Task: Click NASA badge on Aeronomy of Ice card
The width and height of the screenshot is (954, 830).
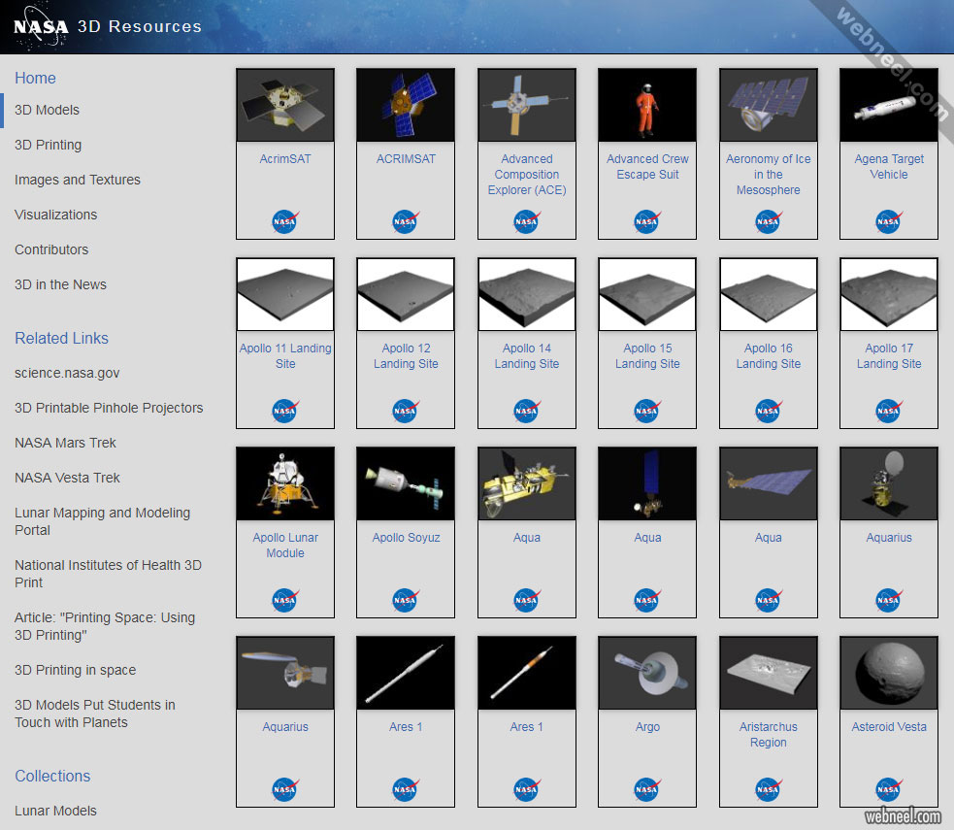Action: 768,221
